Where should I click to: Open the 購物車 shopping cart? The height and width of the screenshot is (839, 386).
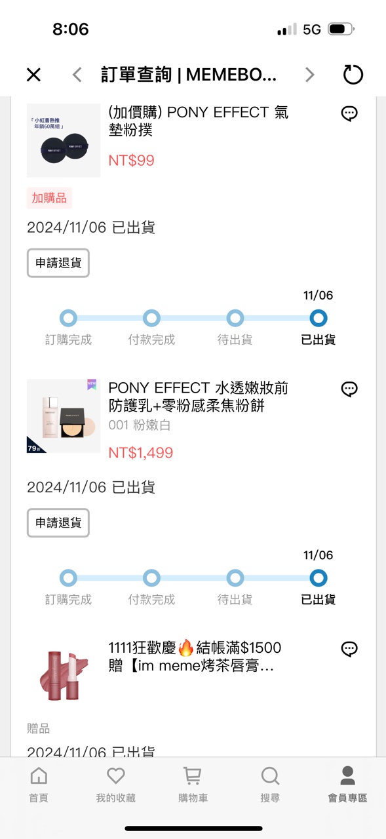tap(193, 785)
